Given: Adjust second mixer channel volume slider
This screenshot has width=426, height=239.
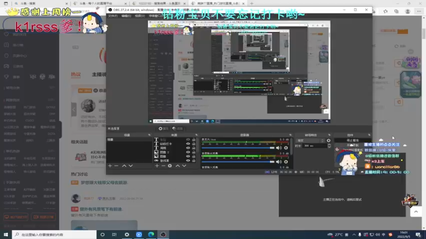Looking at the screenshot, I should [x=238, y=162].
